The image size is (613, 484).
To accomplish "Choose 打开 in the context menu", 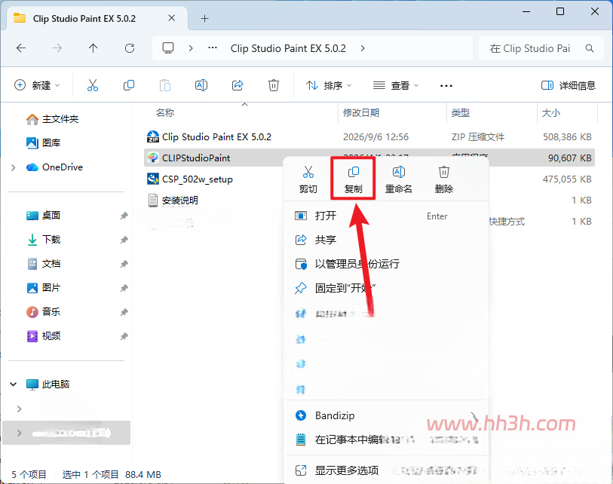I will click(386, 216).
